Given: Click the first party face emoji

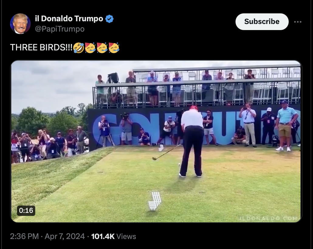Looking at the screenshot, I should click(90, 48).
